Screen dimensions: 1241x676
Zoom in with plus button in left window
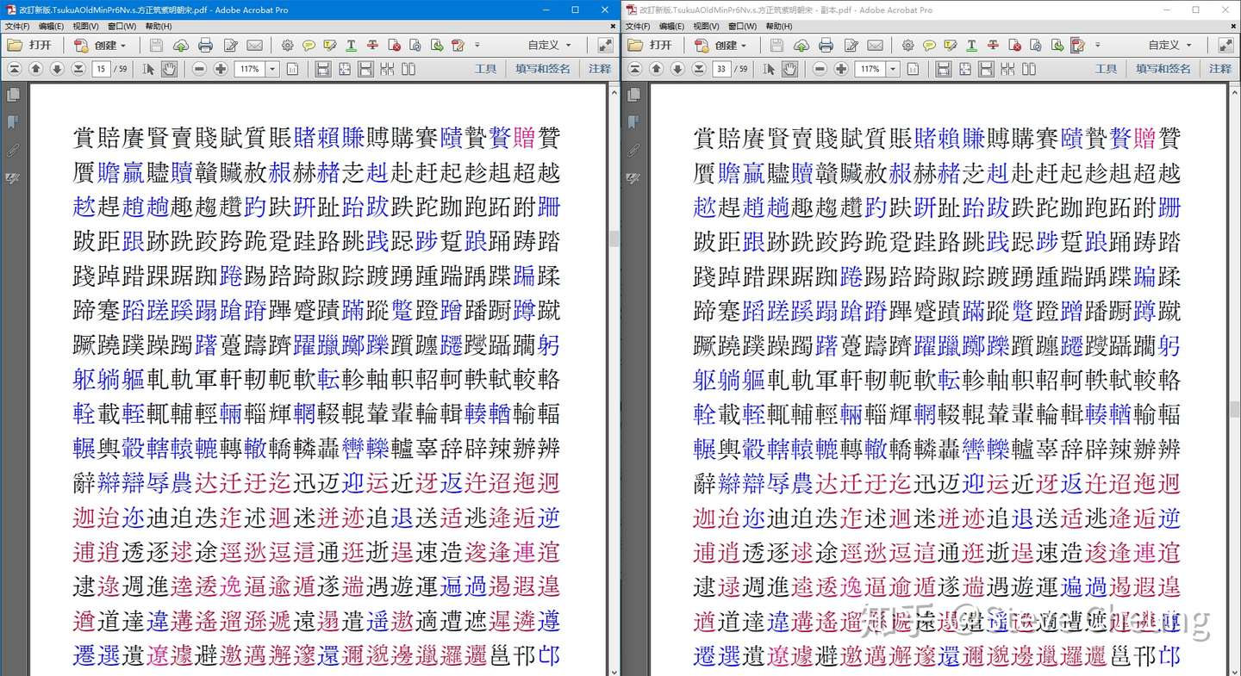(x=221, y=69)
